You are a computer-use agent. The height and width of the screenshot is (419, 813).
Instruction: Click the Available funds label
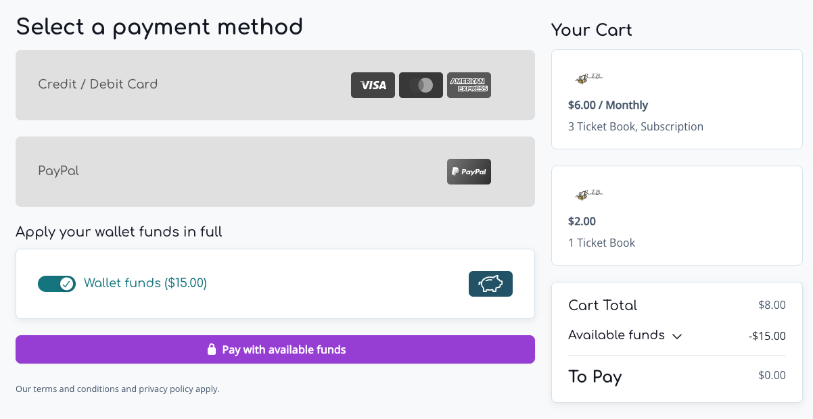pyautogui.click(x=616, y=335)
